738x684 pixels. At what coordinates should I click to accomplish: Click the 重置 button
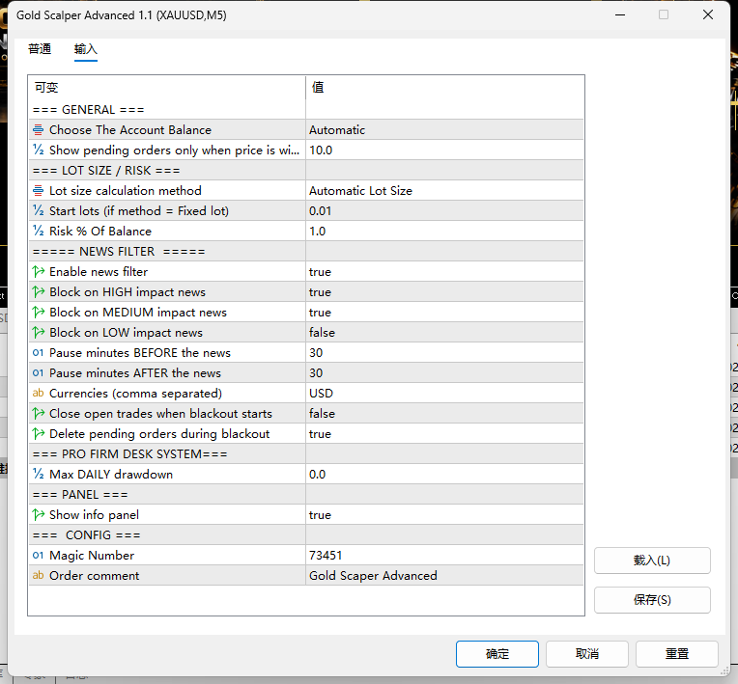pos(677,653)
